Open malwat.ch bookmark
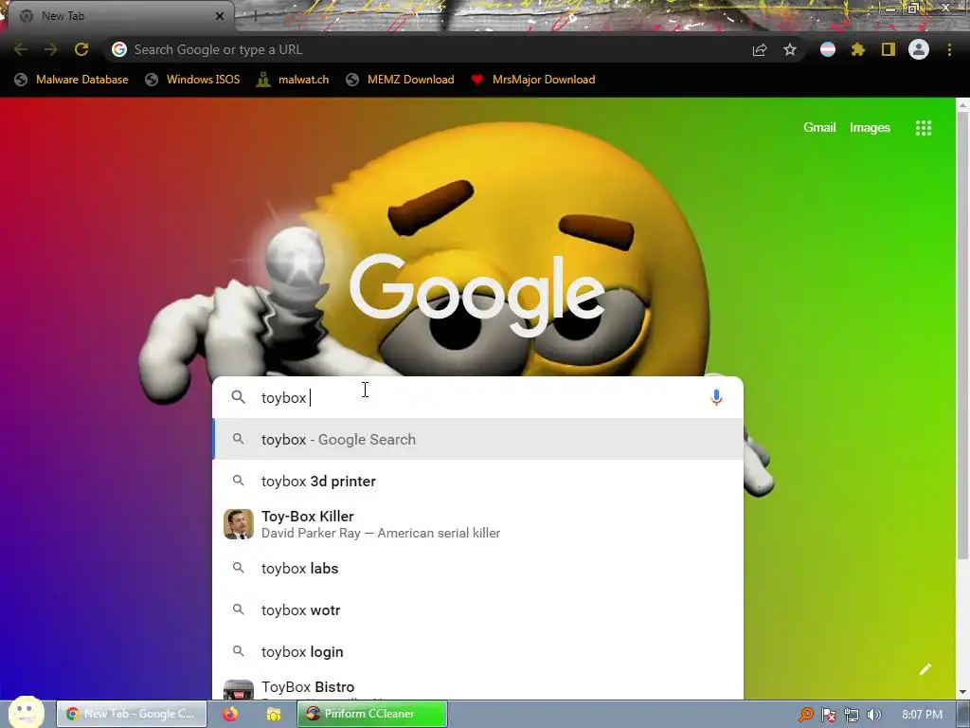This screenshot has height=728, width=970. click(293, 80)
